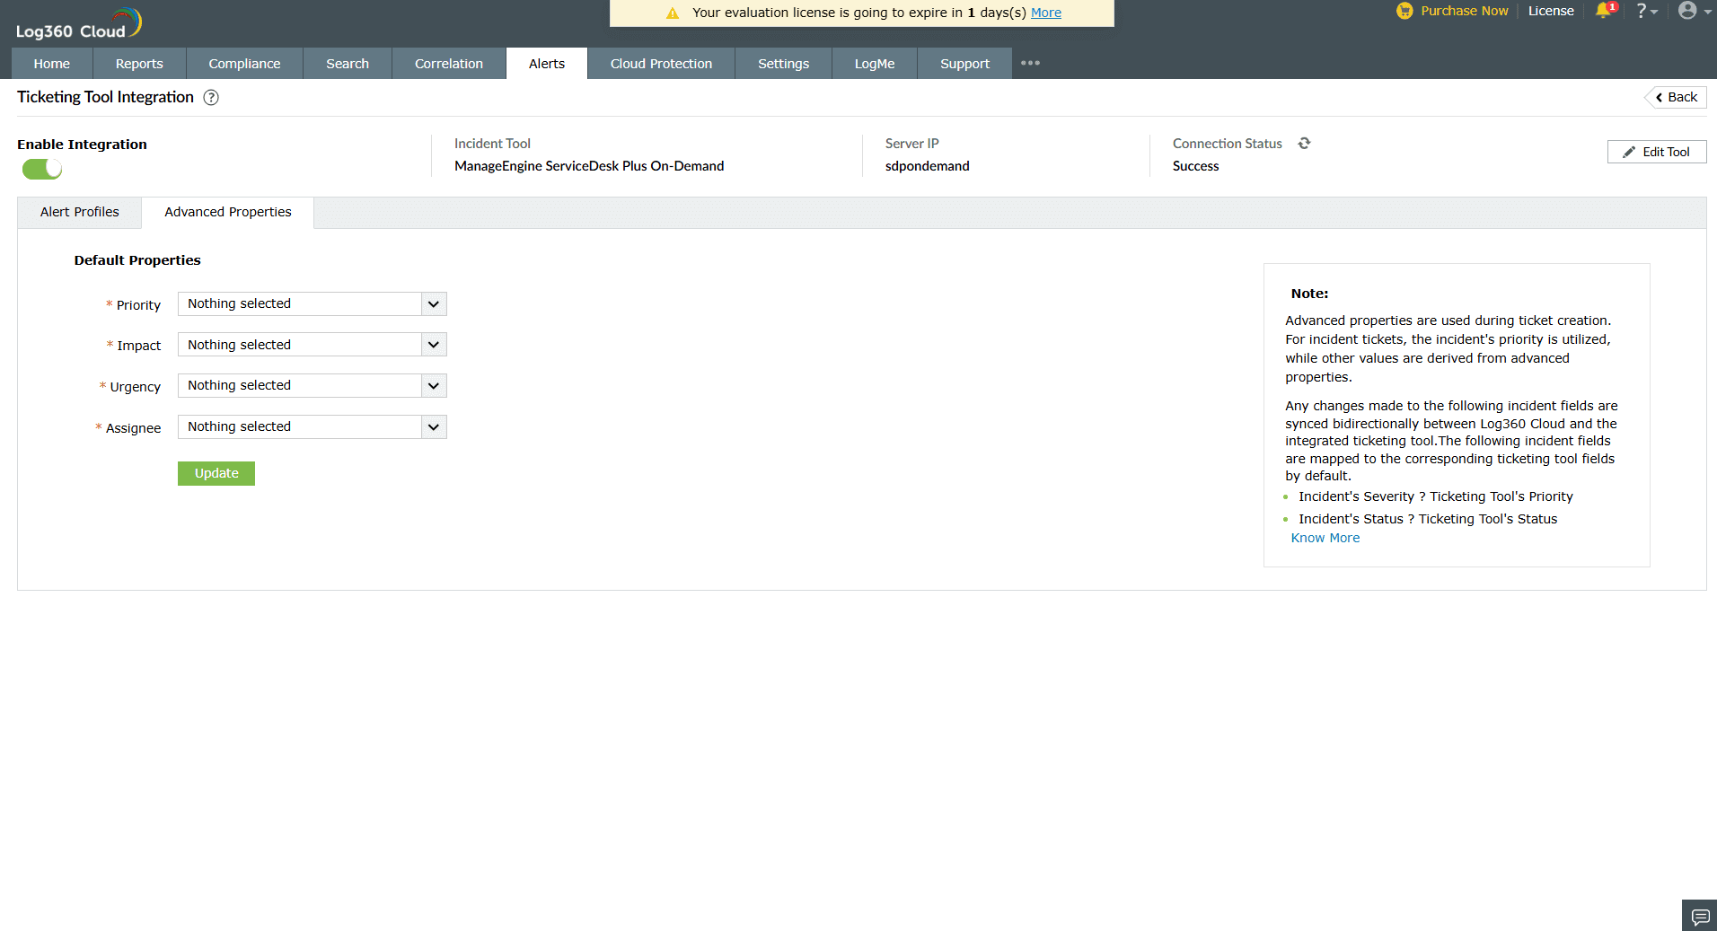The width and height of the screenshot is (1717, 931).
Task: Follow the Know More link
Action: pos(1325,537)
